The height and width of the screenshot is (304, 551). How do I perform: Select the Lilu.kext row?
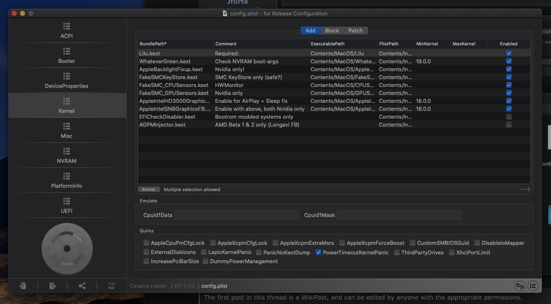(x=334, y=53)
